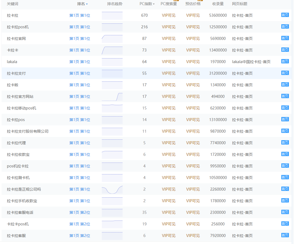Click indexed count 256000
The image size is (294, 244).
tap(218, 224)
